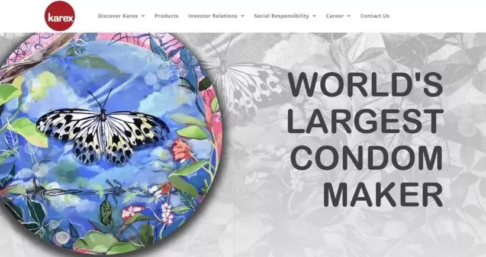Expand the Social Responsibility chevron arrow

point(314,16)
